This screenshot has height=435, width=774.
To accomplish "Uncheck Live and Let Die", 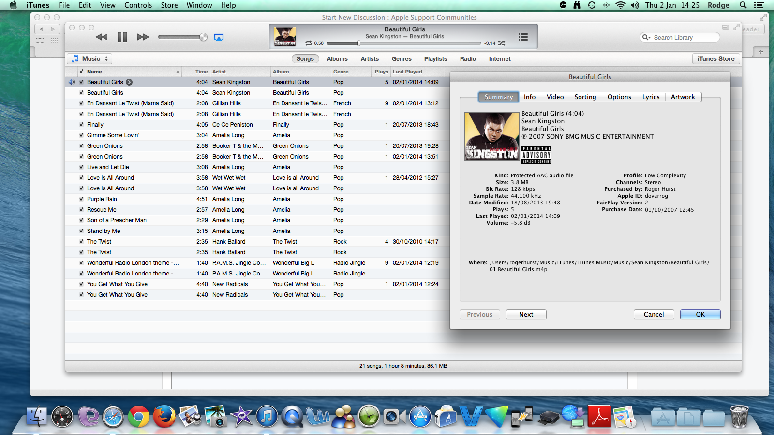I will [81, 167].
